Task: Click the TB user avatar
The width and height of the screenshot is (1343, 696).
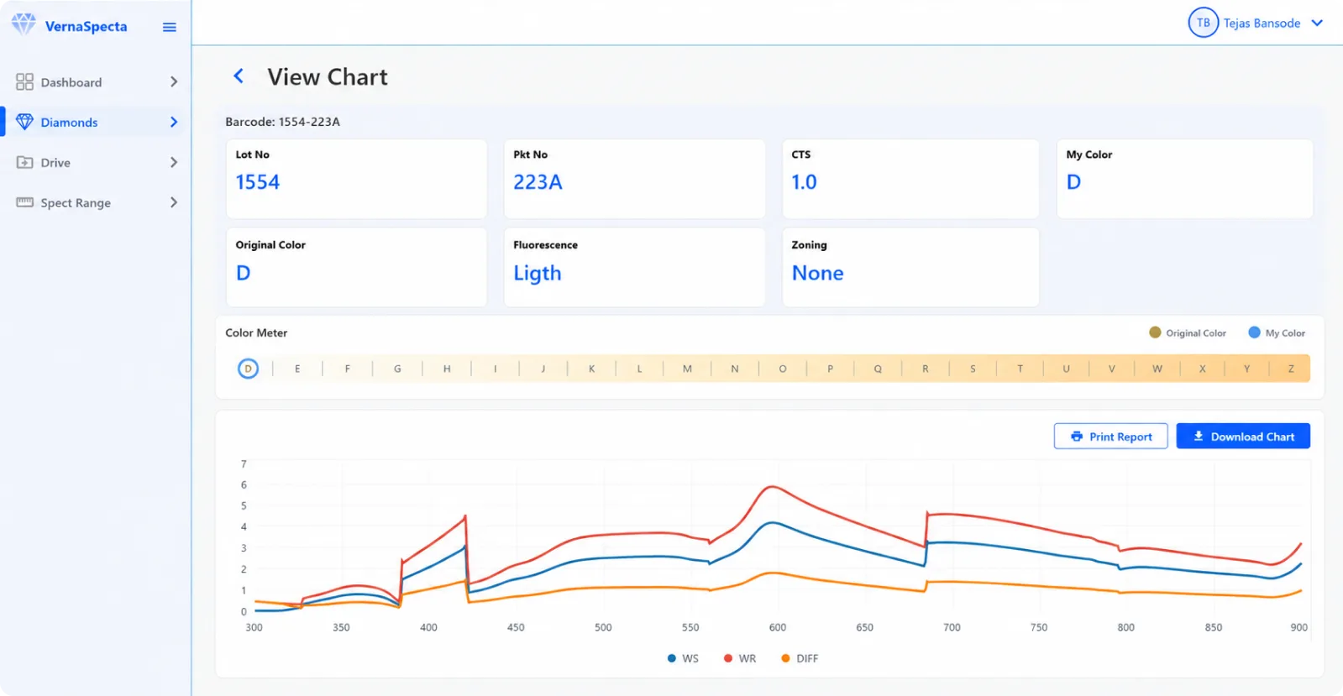Action: (x=1203, y=23)
